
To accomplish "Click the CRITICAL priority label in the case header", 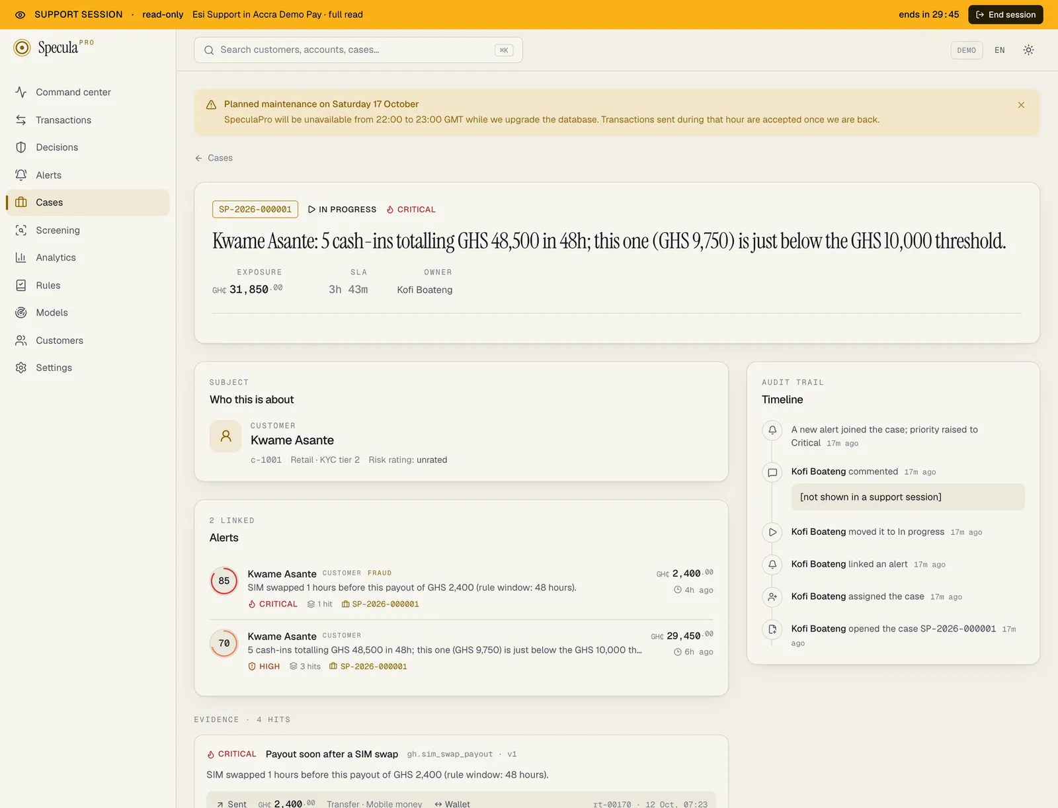I will tap(411, 210).
